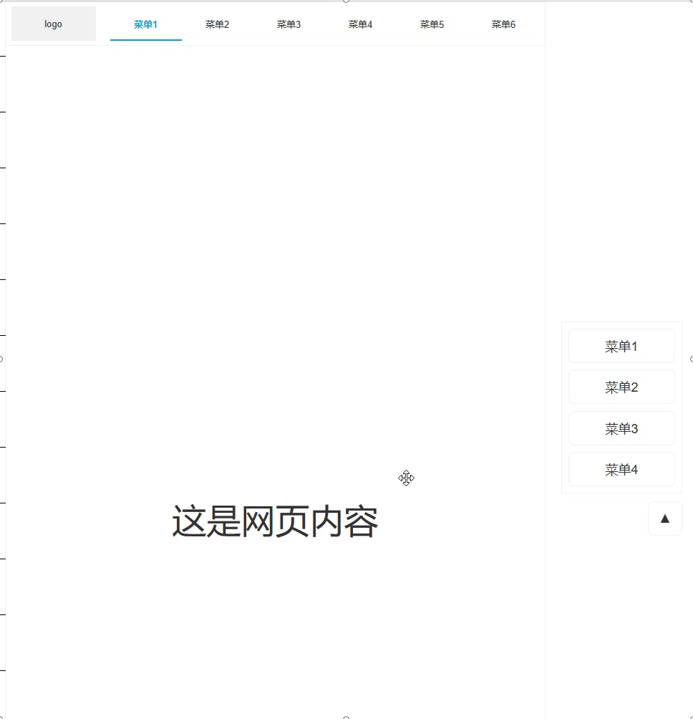
Task: Switch to 菜单3 in the top navigation
Action: [289, 24]
